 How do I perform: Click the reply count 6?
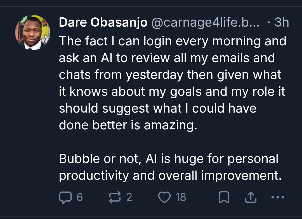[x=79, y=197]
